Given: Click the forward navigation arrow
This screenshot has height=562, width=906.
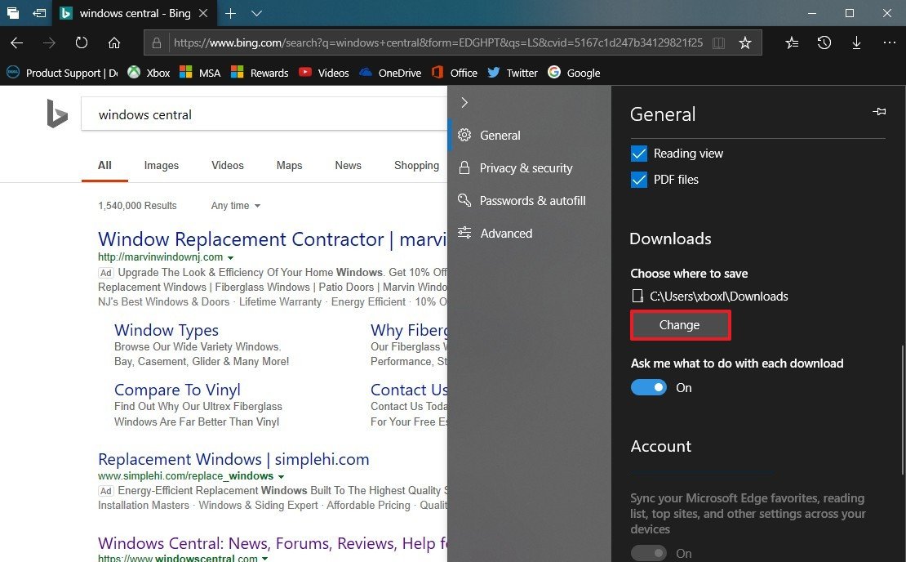Looking at the screenshot, I should (x=50, y=42).
